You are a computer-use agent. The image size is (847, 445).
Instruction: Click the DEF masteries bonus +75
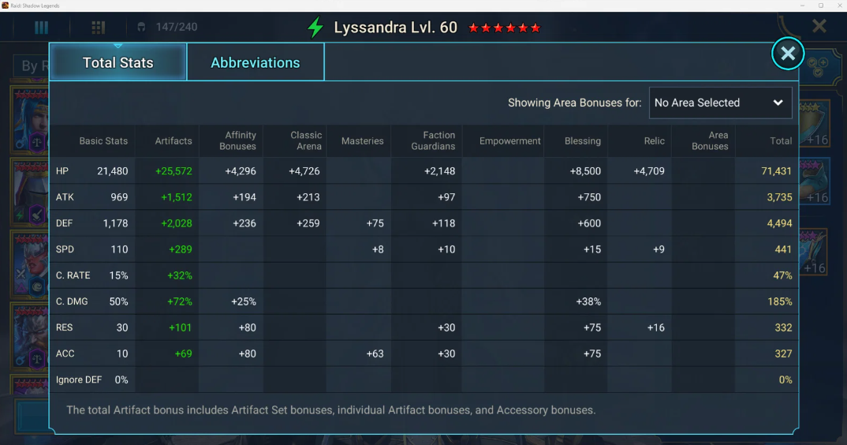pyautogui.click(x=375, y=223)
